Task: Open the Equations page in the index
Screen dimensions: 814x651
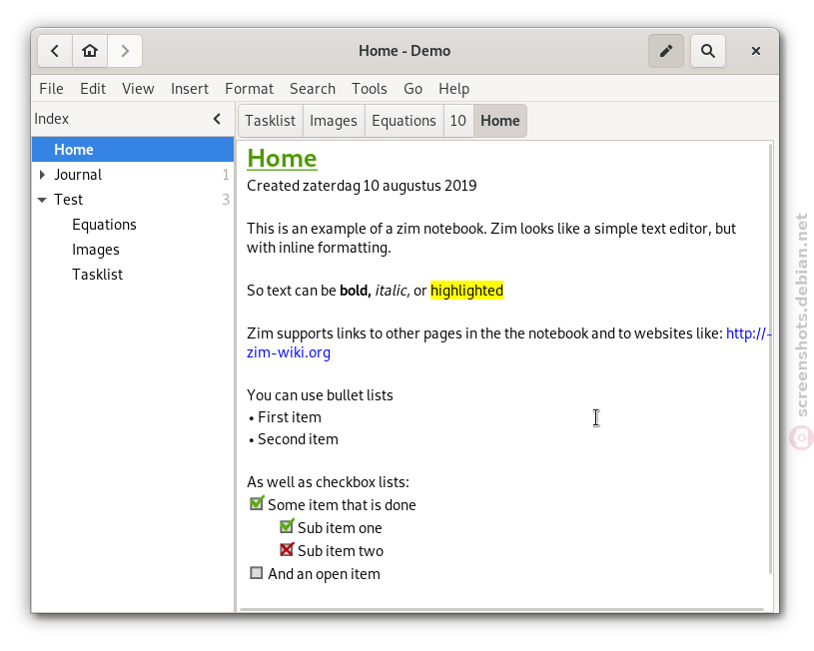Action: [133, 225]
